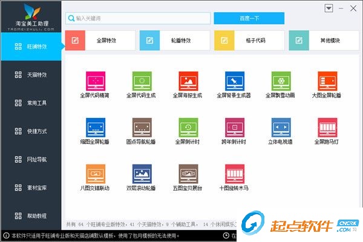Screen dimensions: 363x242
Task: Launch the 全屏飘雪动画 effect icon
Action: coord(281,81)
